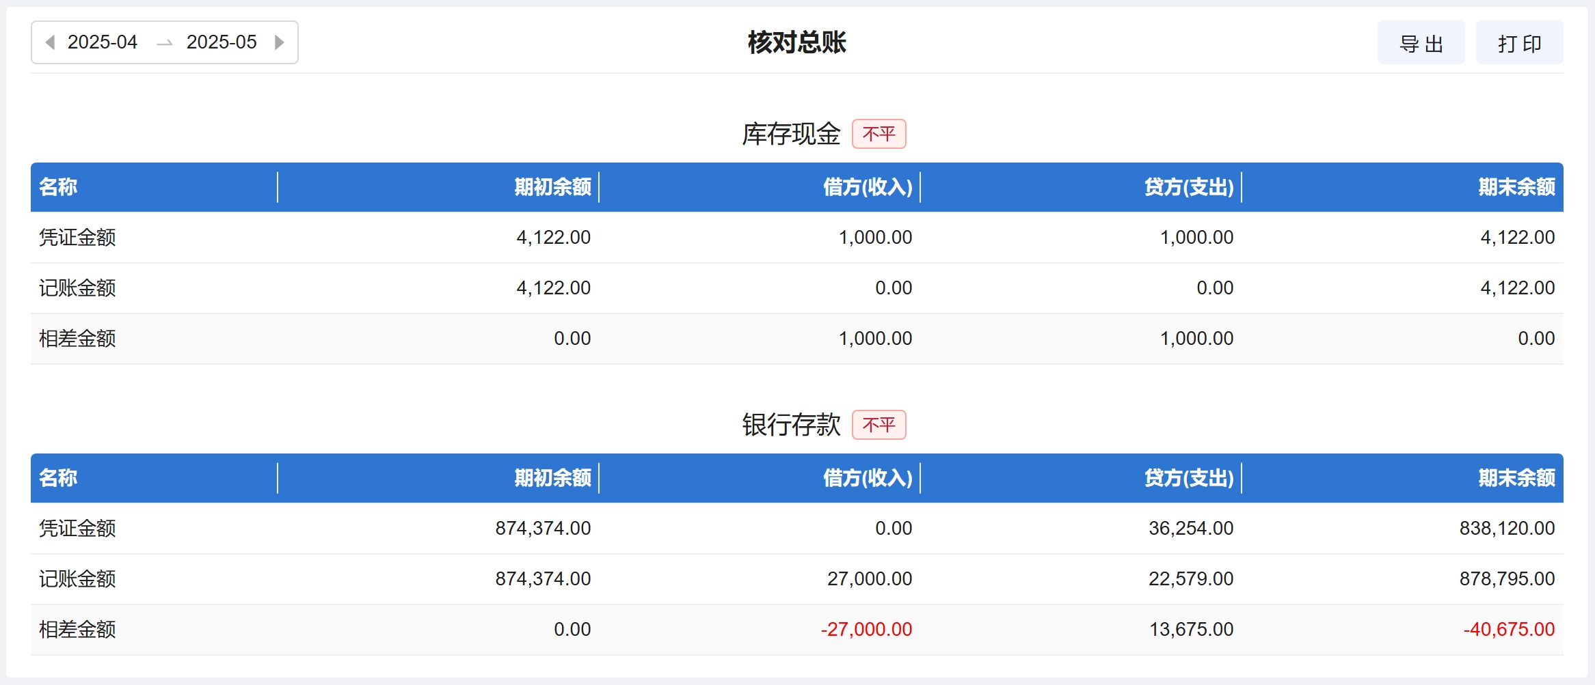Open the end month 2025-05 field

(x=222, y=42)
